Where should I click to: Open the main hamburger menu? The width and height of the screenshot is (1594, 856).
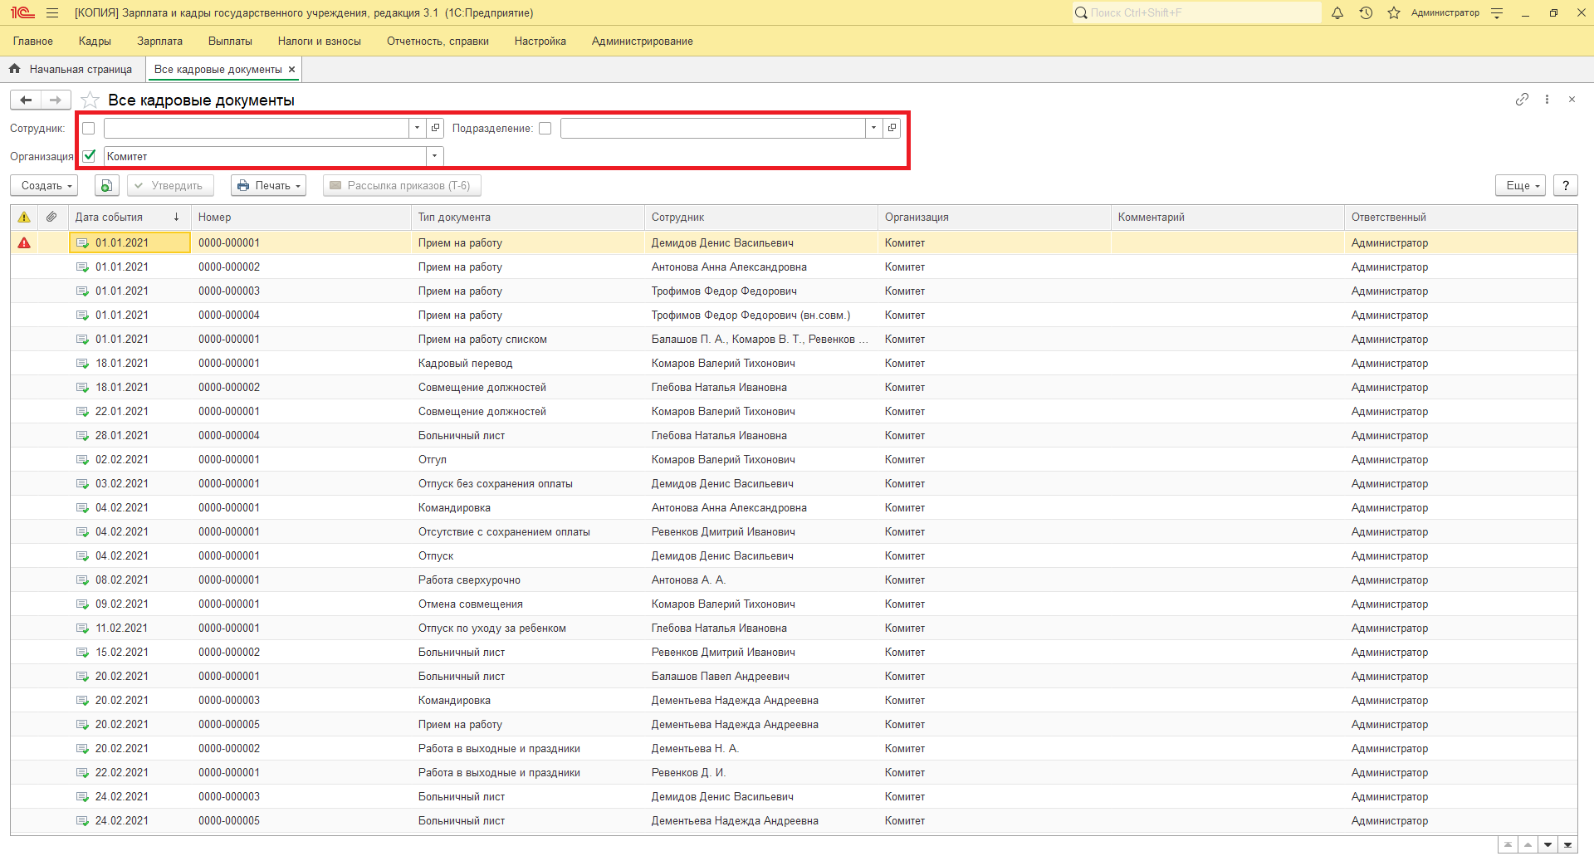point(52,12)
